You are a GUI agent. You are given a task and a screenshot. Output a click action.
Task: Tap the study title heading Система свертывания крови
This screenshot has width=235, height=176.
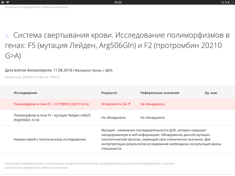click(x=117, y=46)
